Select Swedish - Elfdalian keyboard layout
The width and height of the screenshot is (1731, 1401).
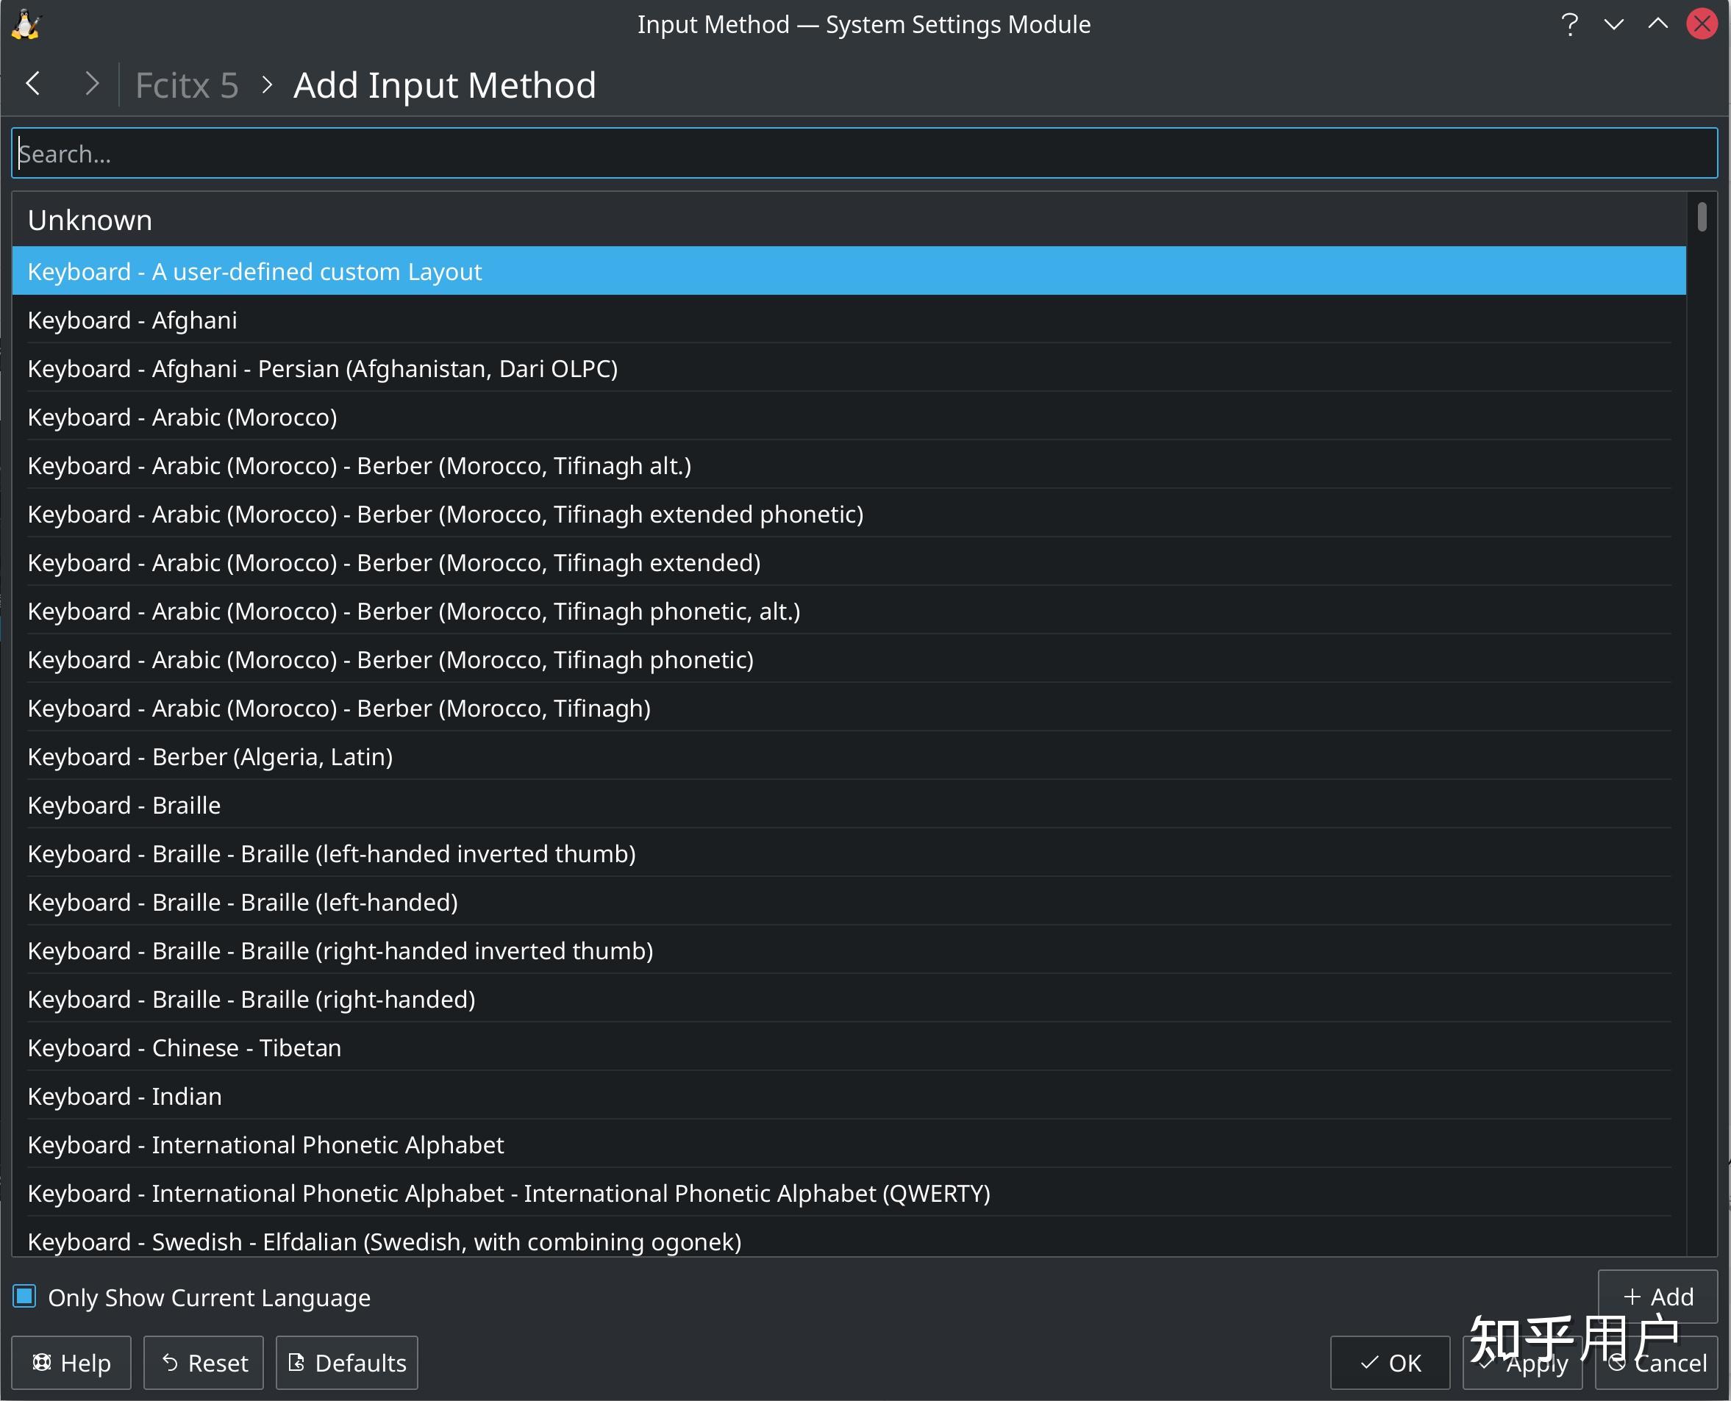coord(849,1236)
